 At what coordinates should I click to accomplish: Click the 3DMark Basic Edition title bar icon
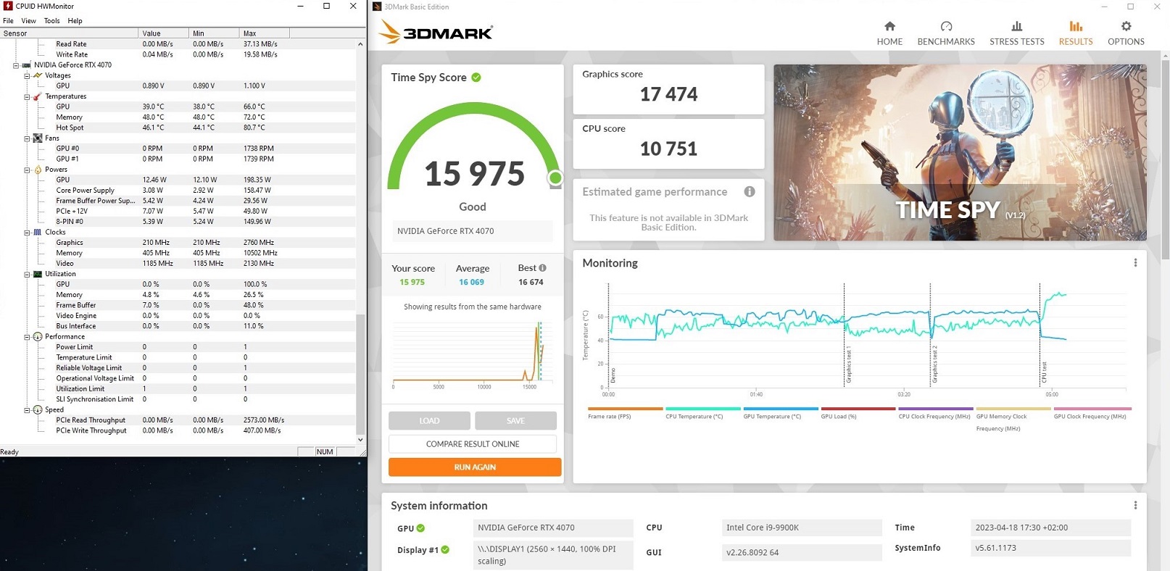point(377,7)
